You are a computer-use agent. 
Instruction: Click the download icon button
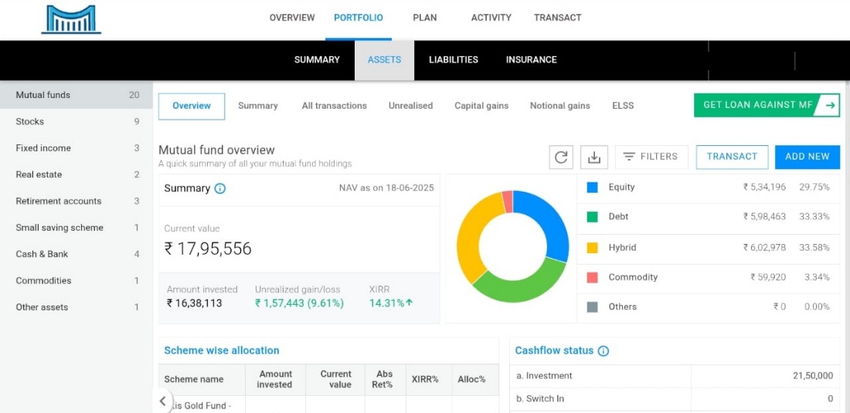point(594,157)
